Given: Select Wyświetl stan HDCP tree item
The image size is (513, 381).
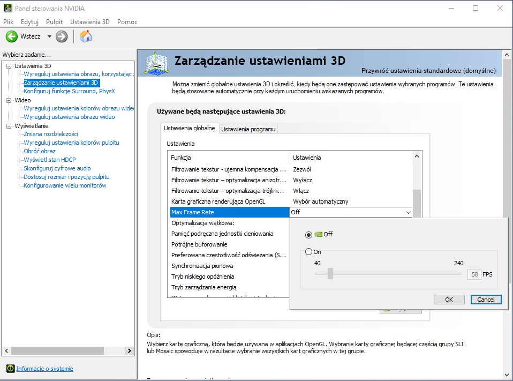Looking at the screenshot, I should click(50, 159).
